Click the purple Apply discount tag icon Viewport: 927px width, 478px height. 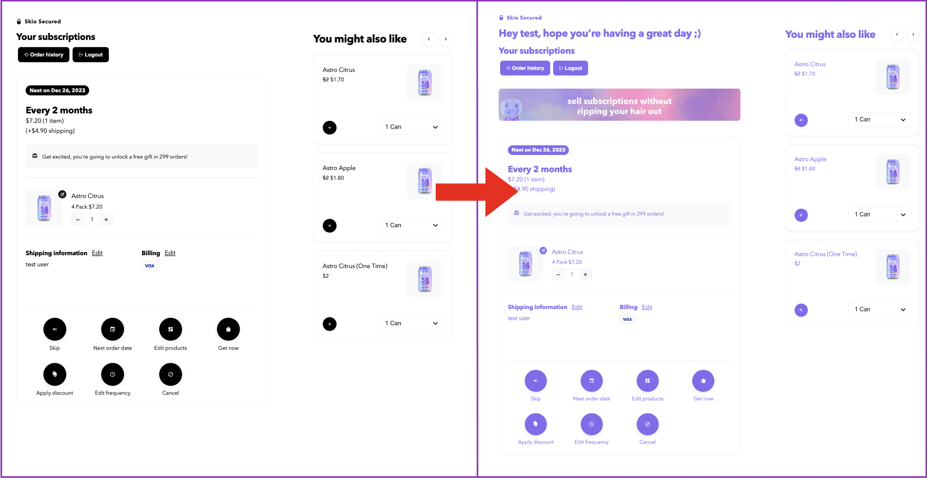(536, 424)
